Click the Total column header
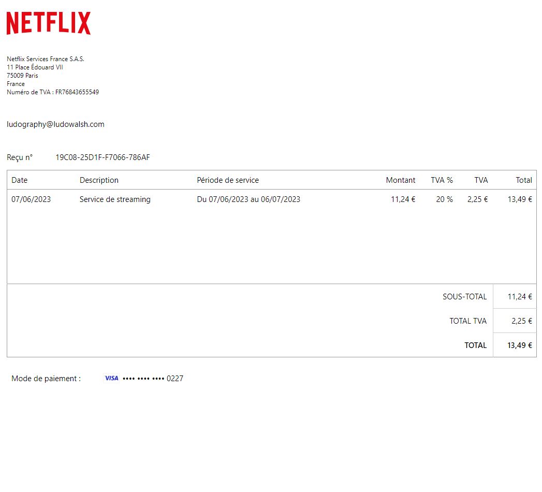The image size is (542, 492). pyautogui.click(x=523, y=180)
